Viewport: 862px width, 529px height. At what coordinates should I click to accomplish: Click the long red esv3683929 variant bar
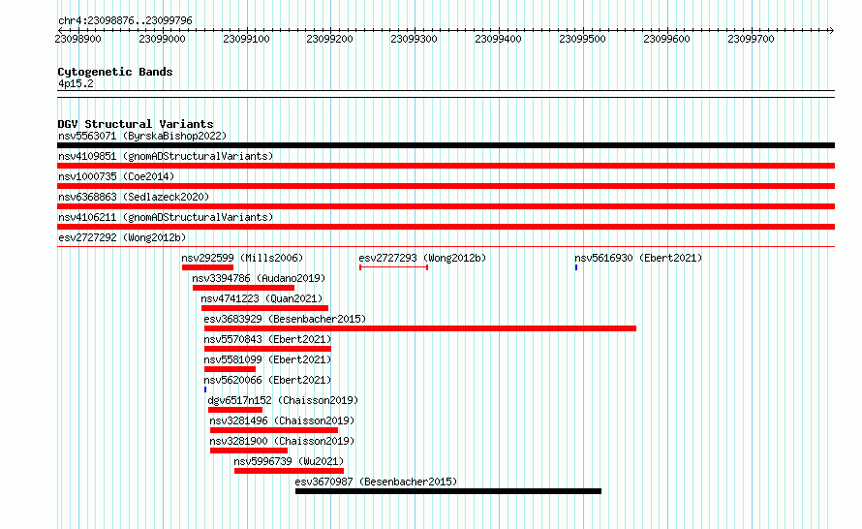pyautogui.click(x=420, y=328)
